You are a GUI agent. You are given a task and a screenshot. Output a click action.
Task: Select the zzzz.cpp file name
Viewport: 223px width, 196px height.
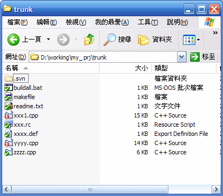coord(25,153)
